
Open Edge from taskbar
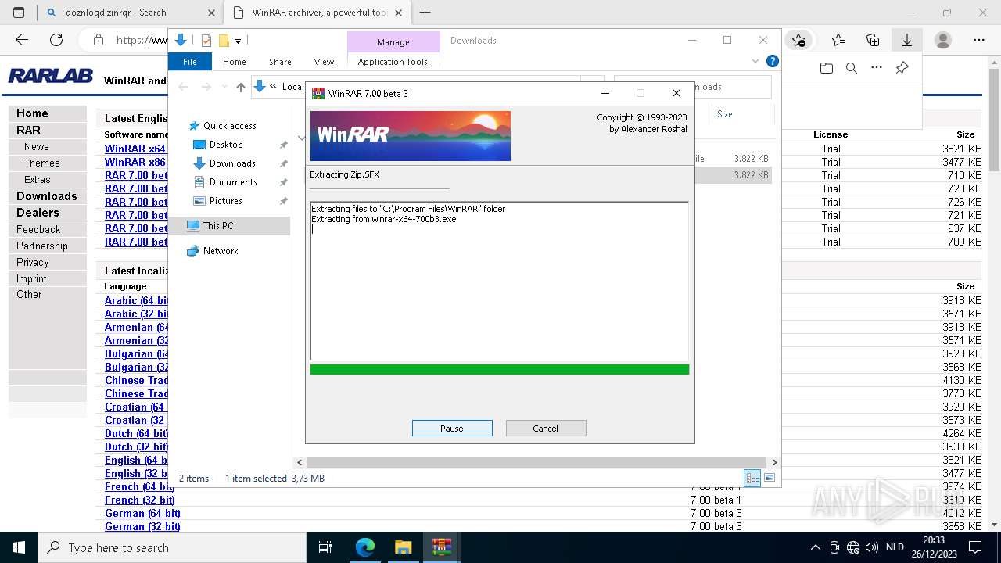[x=365, y=547]
